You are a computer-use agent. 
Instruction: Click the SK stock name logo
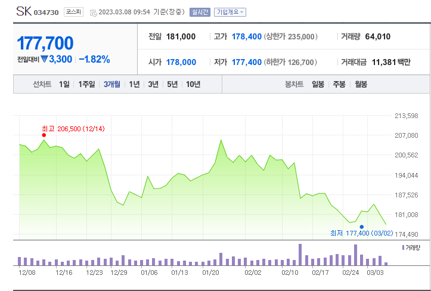click(x=24, y=11)
